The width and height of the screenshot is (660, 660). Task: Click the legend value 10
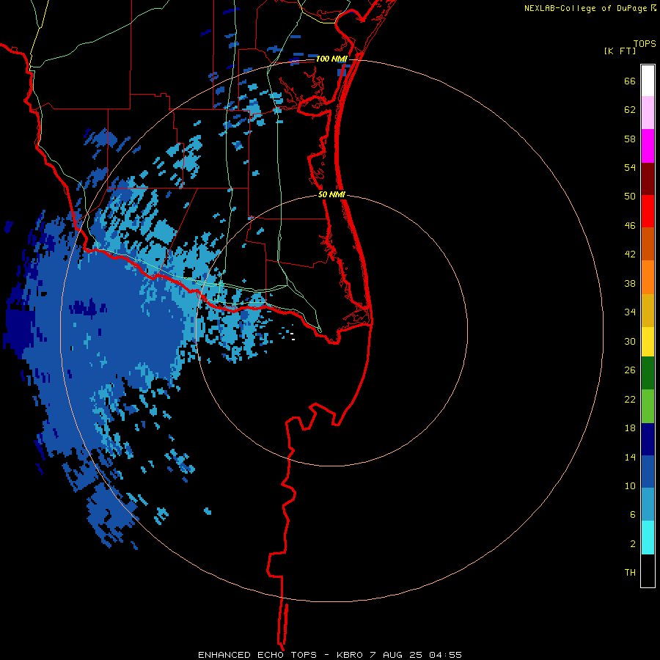click(630, 486)
